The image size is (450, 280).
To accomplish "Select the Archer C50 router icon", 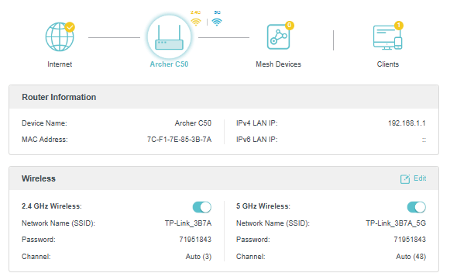I will [x=169, y=36].
